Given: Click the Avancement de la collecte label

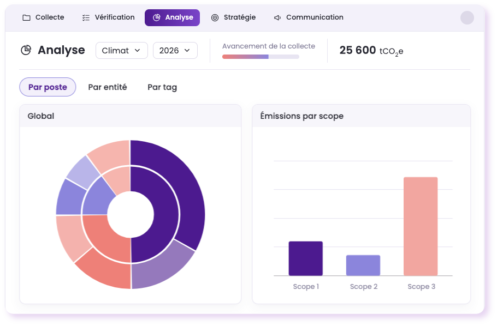Looking at the screenshot, I should pos(269,46).
